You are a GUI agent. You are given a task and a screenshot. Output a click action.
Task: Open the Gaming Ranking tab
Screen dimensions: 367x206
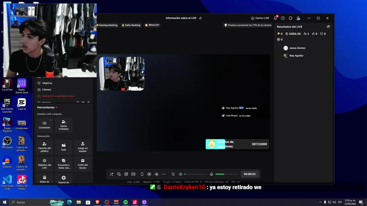coord(107,25)
